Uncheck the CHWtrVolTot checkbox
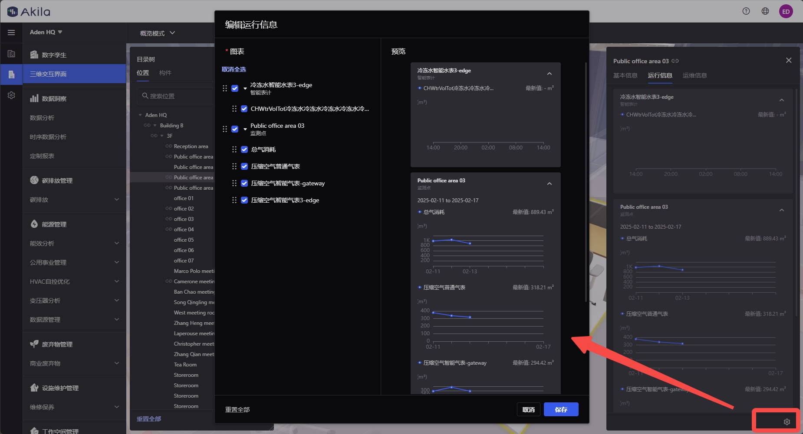 244,109
